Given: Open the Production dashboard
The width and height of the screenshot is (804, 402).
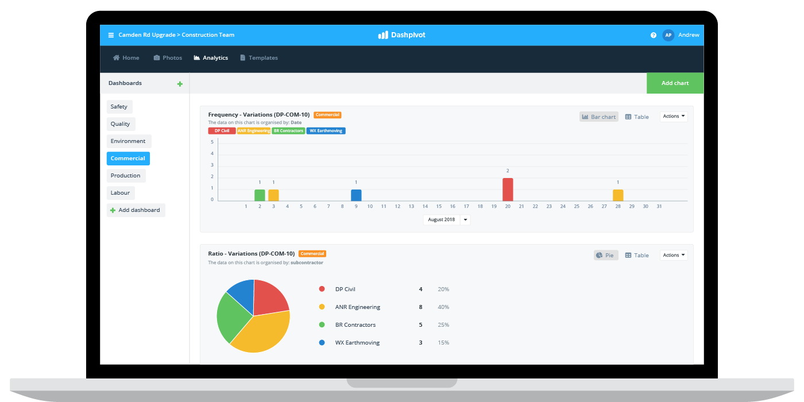Looking at the screenshot, I should [126, 176].
